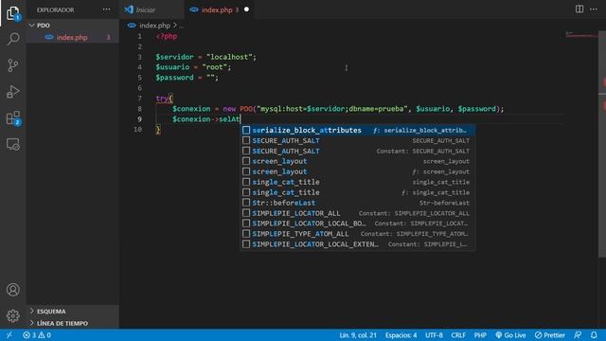Open Source Control view icon
This screenshot has height=341, width=606.
coord(12,65)
